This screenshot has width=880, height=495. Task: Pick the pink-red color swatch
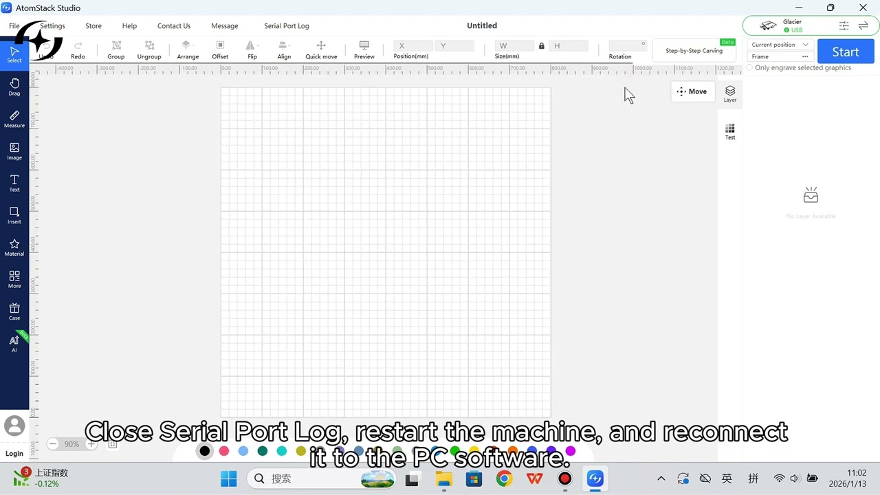tap(224, 451)
